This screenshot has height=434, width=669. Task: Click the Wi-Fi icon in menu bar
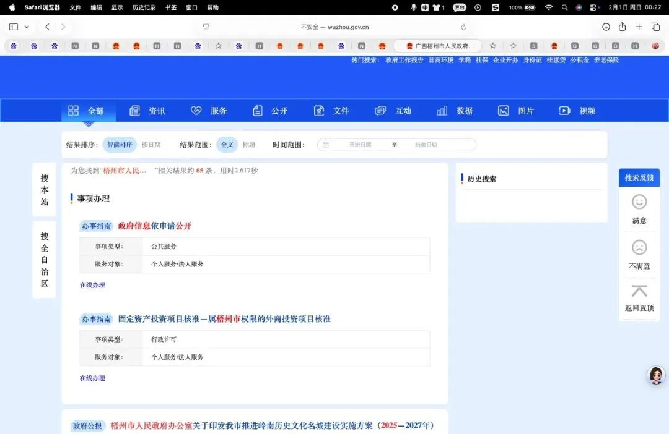coord(549,7)
